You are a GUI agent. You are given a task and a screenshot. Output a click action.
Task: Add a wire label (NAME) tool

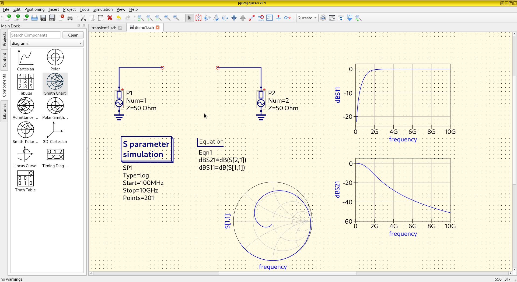(x=261, y=18)
